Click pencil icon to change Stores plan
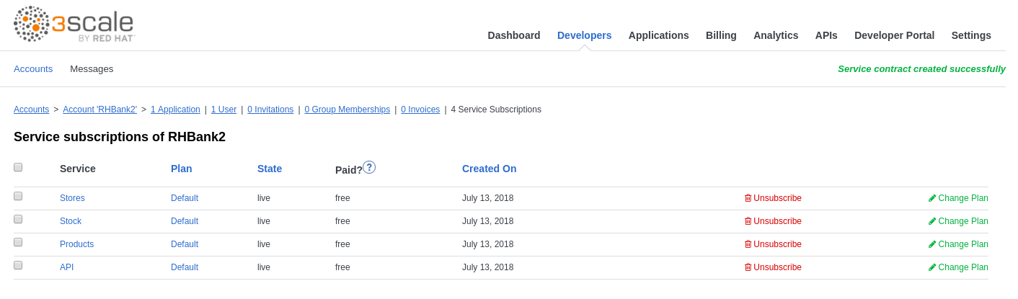Viewport: 1018px width, 299px height. [932, 198]
